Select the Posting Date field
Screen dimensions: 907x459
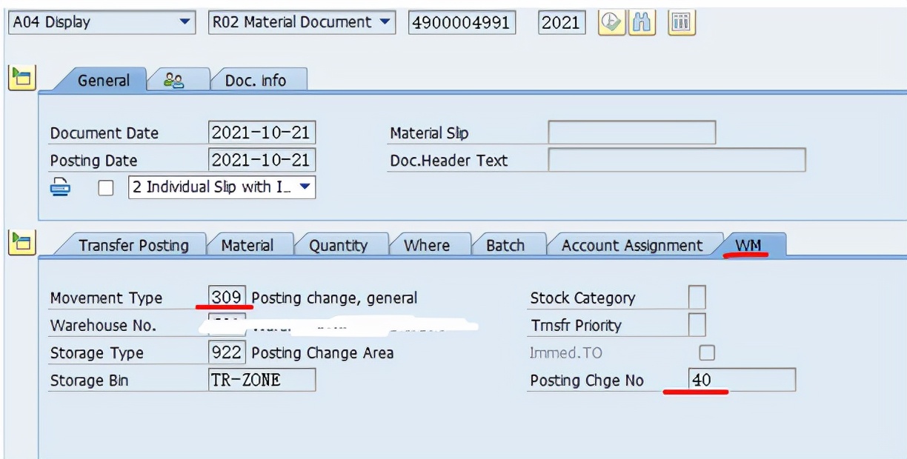(262, 160)
